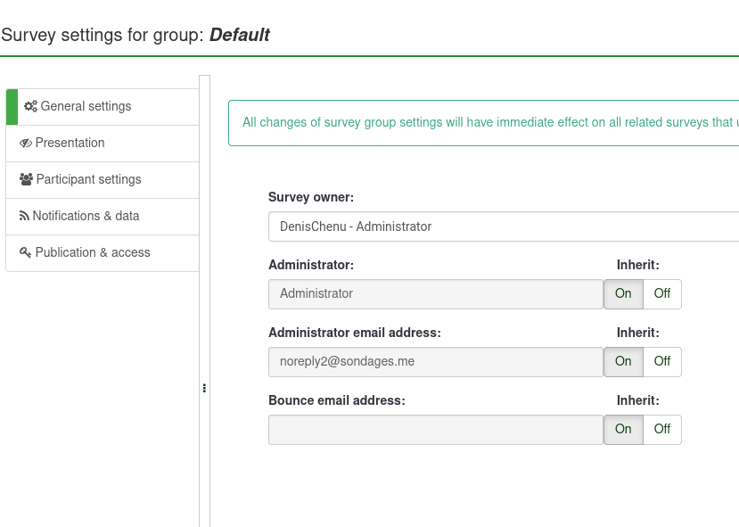
Task: Click the eye-slash icon beside Presentation
Action: [x=26, y=143]
